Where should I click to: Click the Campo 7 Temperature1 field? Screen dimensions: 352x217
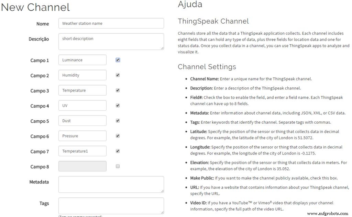coord(82,151)
